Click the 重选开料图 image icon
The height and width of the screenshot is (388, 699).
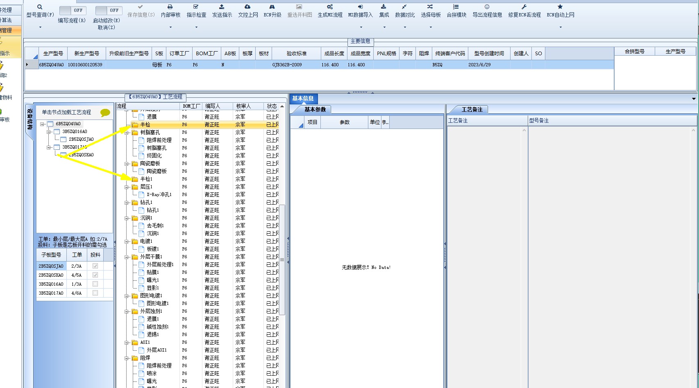[x=299, y=7]
